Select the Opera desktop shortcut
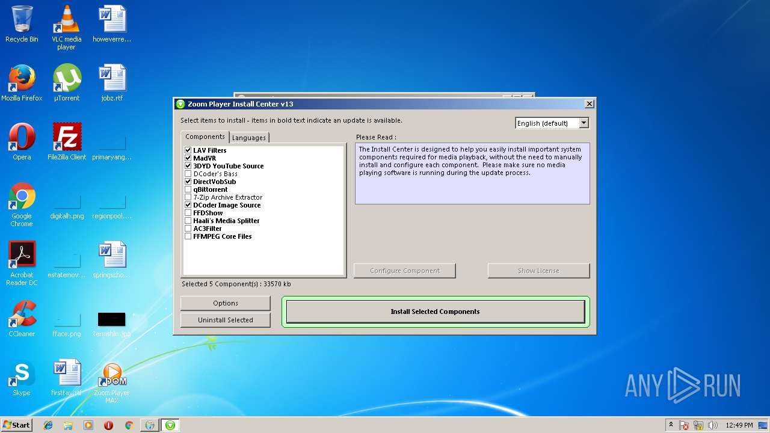This screenshot has height=433, width=770. pyautogui.click(x=22, y=142)
